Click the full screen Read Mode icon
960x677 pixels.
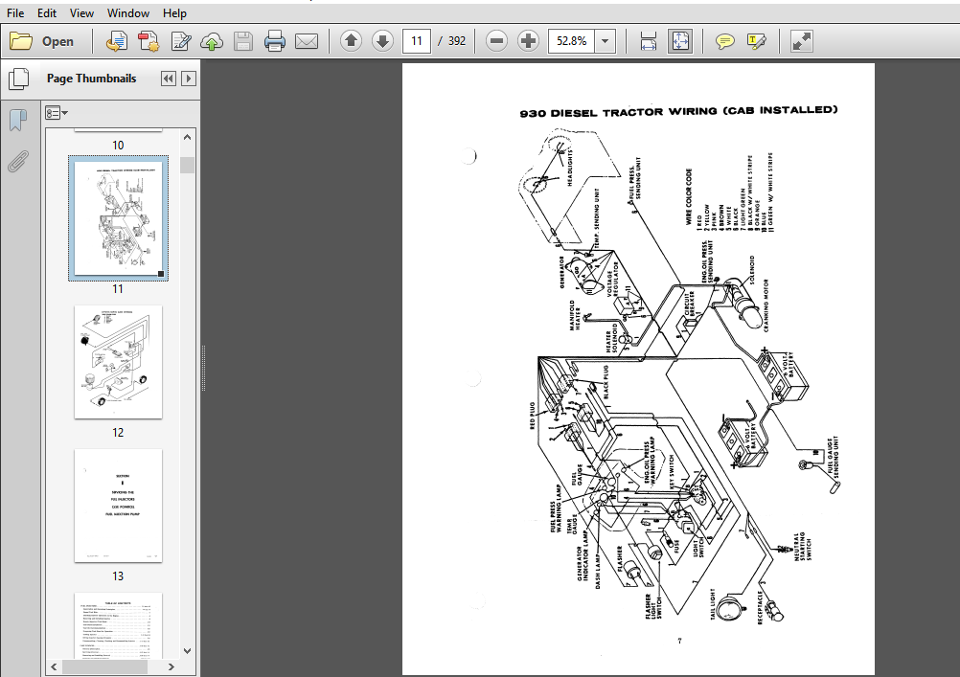pyautogui.click(x=801, y=41)
